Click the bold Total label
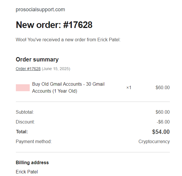 point(22,132)
